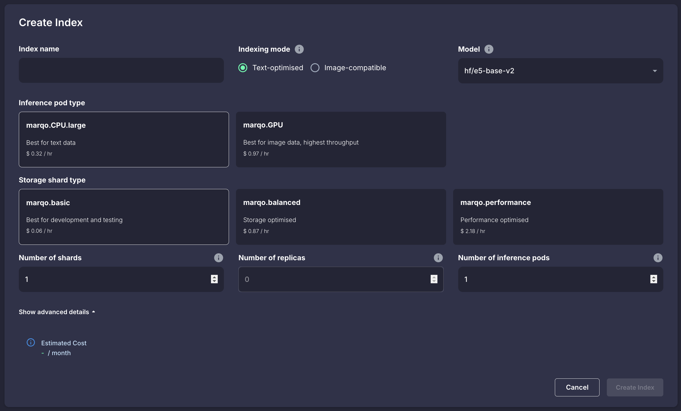
Task: Click the stepper arrows in Number of inference pods
Action: (653, 279)
